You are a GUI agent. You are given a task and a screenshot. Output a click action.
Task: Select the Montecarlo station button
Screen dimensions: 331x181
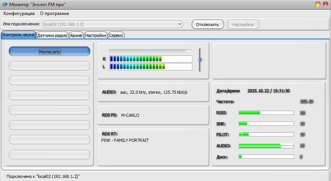(49, 51)
